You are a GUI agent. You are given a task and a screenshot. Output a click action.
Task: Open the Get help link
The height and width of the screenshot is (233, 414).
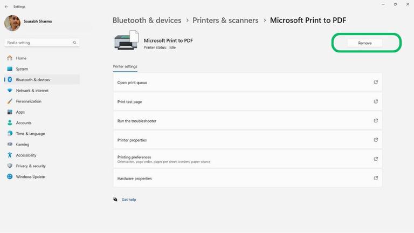tap(128, 200)
